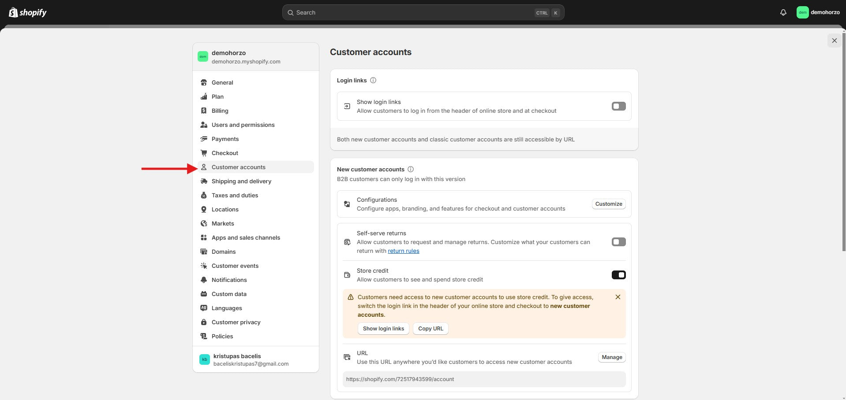Open the demohorzo account menu
This screenshot has height=400, width=846.
818,12
